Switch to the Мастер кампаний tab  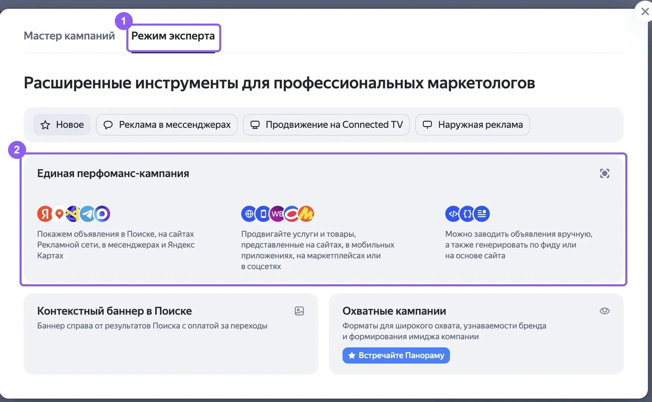click(69, 36)
